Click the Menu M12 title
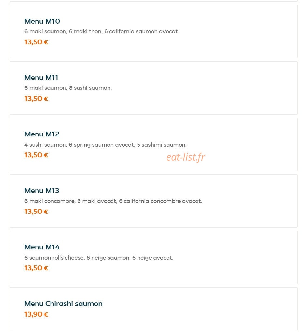This screenshot has height=332, width=305. coord(42,134)
